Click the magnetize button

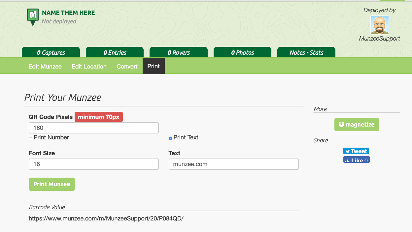click(x=357, y=125)
